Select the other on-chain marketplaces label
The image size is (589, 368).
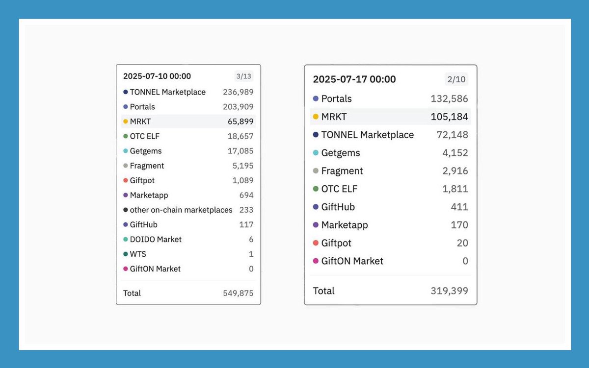click(181, 210)
